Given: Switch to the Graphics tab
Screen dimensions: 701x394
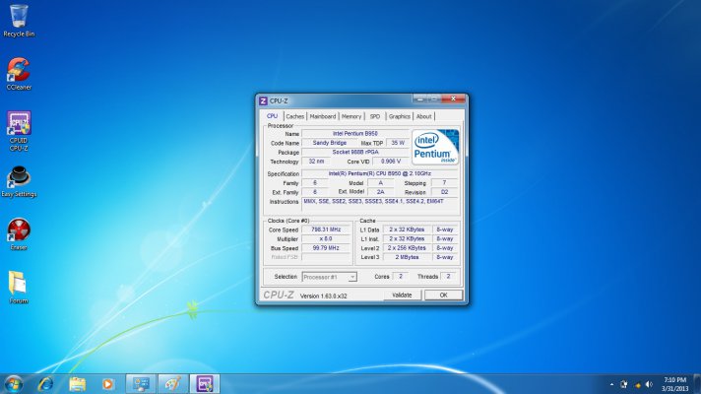Looking at the screenshot, I should [x=399, y=116].
